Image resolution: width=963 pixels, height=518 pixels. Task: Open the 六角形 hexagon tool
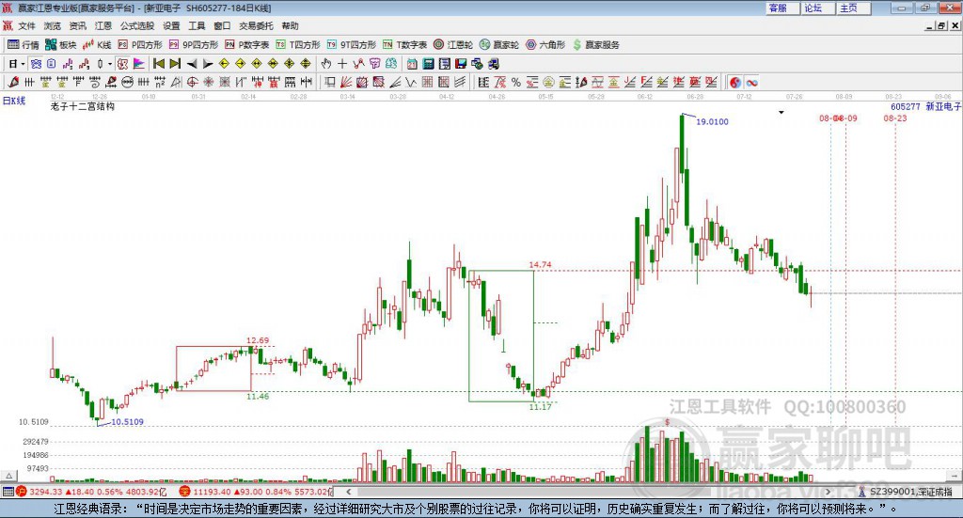point(545,45)
